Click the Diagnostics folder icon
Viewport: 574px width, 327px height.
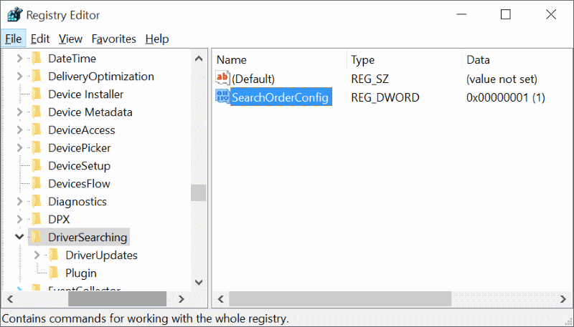pyautogui.click(x=37, y=202)
